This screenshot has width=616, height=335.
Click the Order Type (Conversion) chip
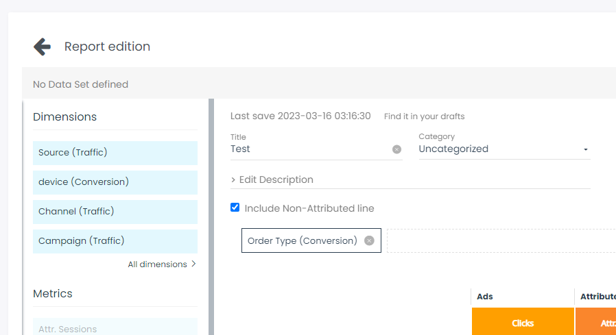302,240
